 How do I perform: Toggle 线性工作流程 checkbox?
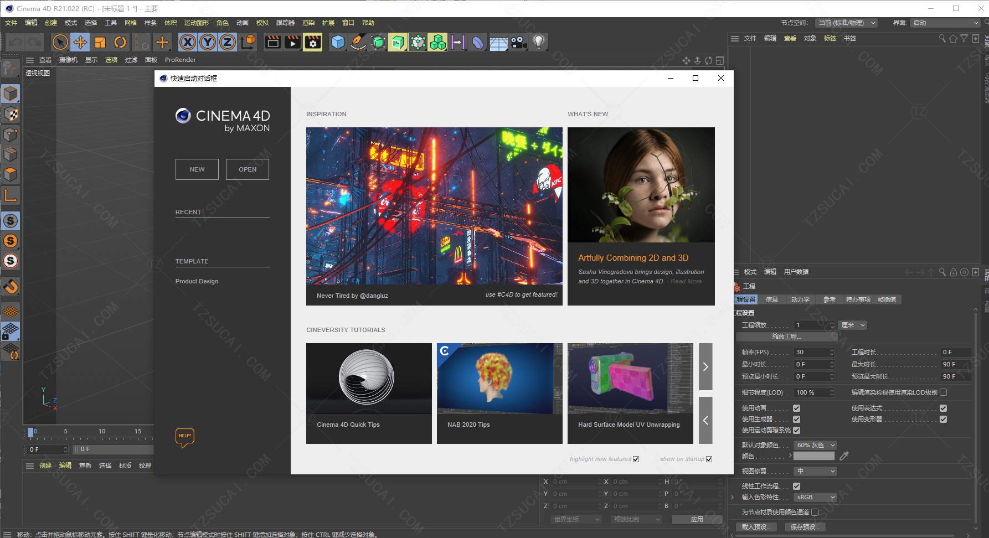point(796,486)
